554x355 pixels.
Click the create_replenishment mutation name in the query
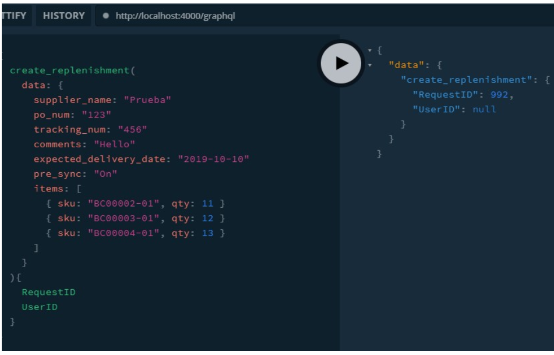pos(69,70)
